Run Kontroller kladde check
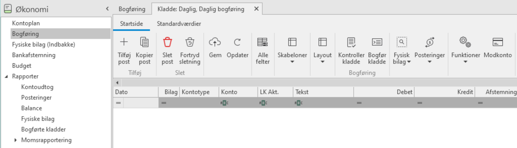 (x=351, y=51)
